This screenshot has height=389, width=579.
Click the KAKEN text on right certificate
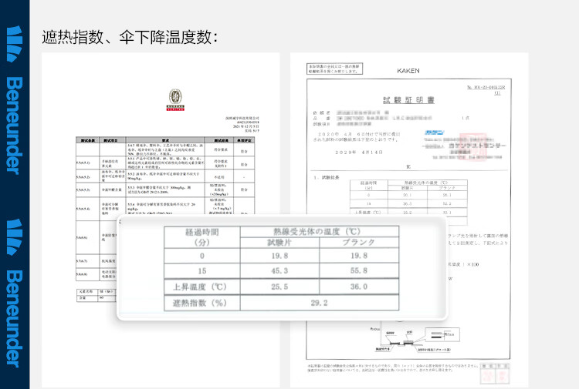[x=408, y=71]
